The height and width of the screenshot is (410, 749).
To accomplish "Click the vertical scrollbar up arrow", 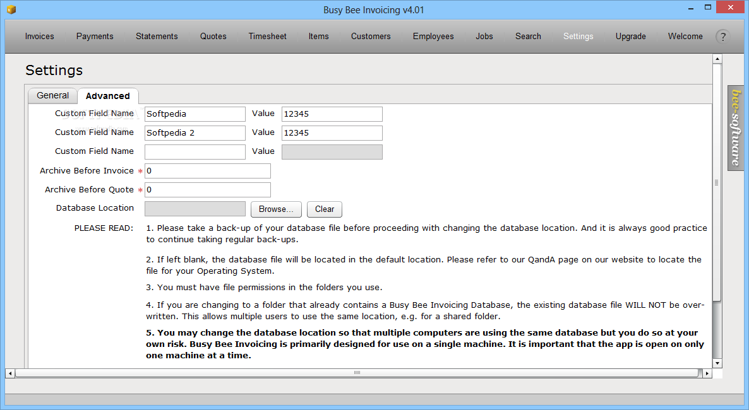I will click(x=717, y=59).
